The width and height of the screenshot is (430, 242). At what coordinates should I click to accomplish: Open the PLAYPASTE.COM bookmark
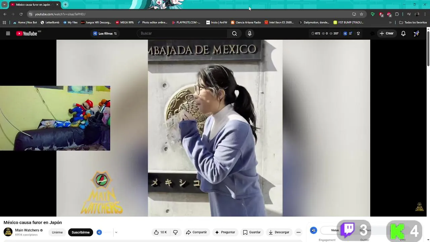186,23
